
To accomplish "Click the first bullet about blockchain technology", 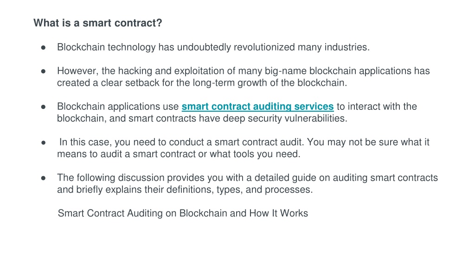I will pyautogui.click(x=213, y=47).
